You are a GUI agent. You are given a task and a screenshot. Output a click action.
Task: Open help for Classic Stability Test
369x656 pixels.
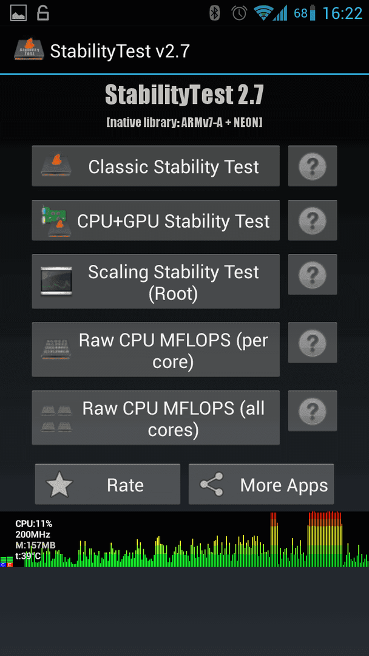[312, 166]
